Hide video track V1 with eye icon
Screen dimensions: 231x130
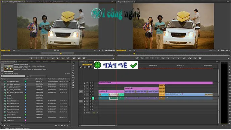(93, 95)
